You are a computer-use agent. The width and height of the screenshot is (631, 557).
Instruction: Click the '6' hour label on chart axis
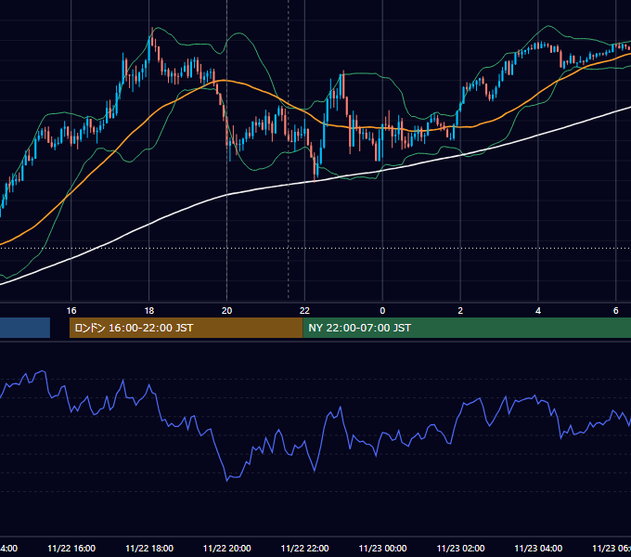[616, 311]
